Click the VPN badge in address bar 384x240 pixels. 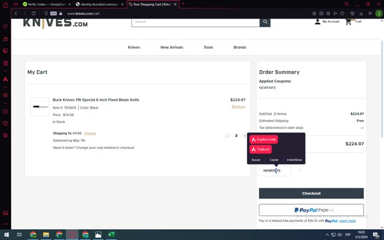point(53,13)
